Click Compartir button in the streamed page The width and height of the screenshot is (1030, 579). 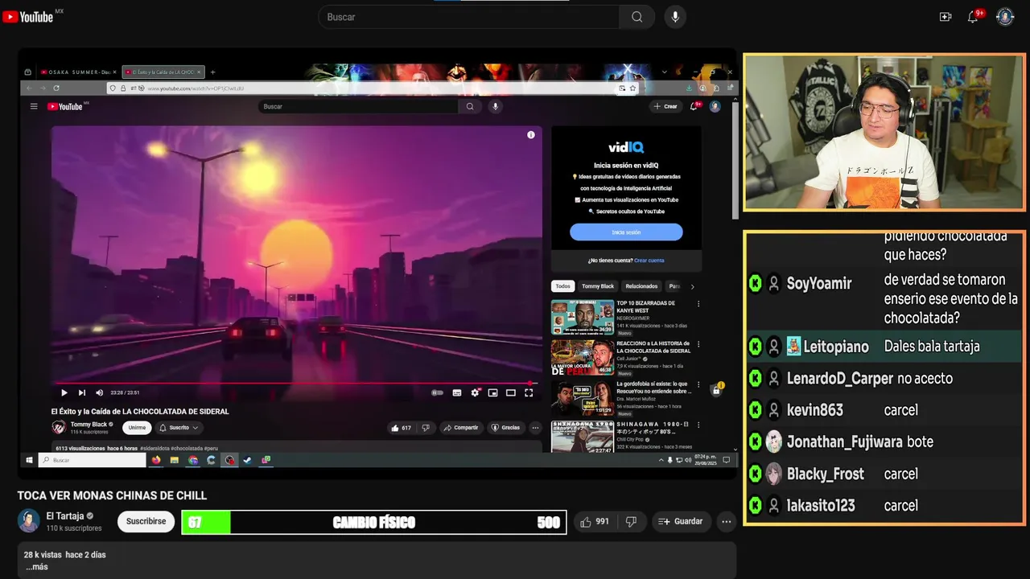point(461,428)
